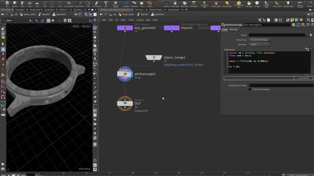Click the viewport snapshot camera icon
Viewport: 314px width, 176px height.
[x=70, y=21]
